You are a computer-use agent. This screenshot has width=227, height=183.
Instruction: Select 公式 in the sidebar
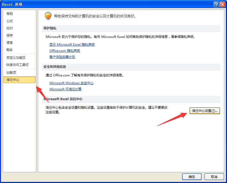pyautogui.click(x=10, y=21)
